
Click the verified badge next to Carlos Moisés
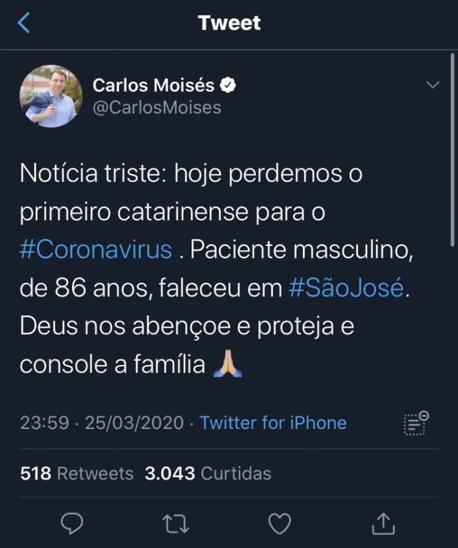tap(228, 85)
